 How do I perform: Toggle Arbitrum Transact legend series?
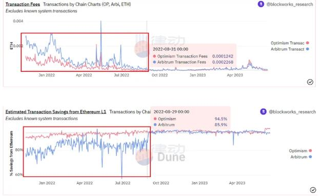tap(290, 49)
